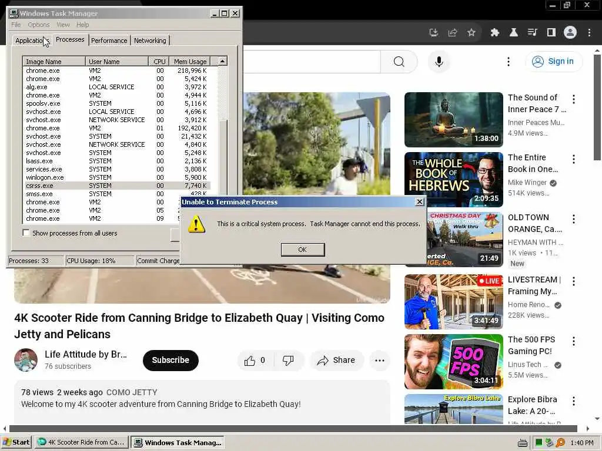Image resolution: width=602 pixels, height=451 pixels.
Task: Click the Chrome install app icon
Action: coord(434,33)
